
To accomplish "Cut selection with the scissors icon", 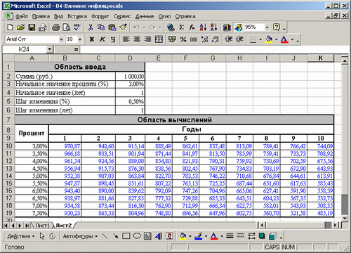I will (91, 27).
